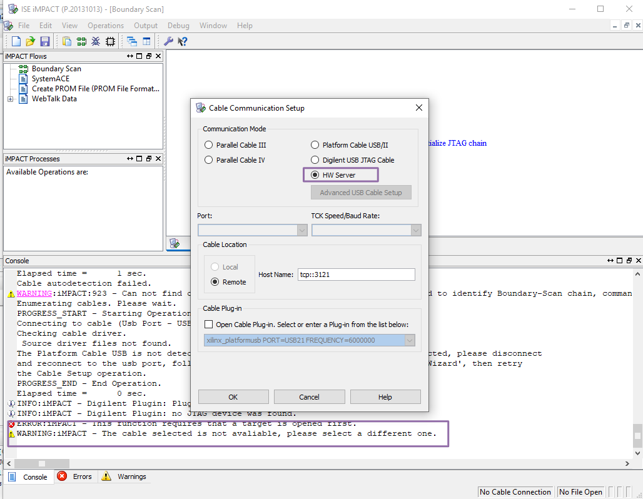Click the Open Project folder icon

30,41
